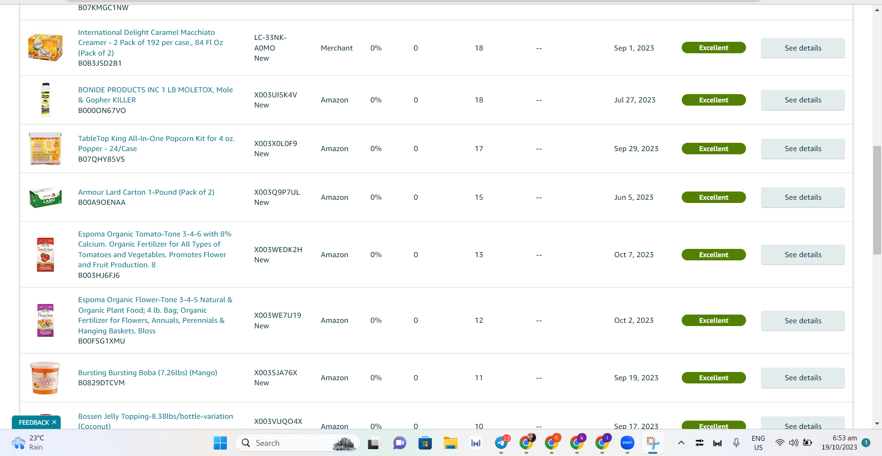Open TableTop King Popcorn Kit product link
882x456 pixels.
point(156,143)
